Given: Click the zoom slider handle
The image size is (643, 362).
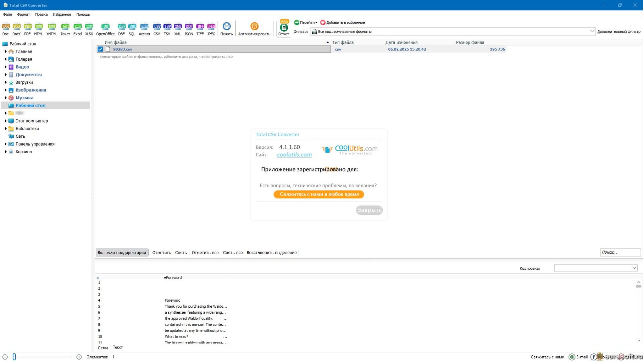Looking at the screenshot, I should (x=14, y=357).
